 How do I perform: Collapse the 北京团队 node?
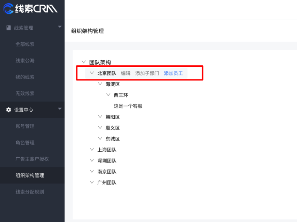coord(92,73)
